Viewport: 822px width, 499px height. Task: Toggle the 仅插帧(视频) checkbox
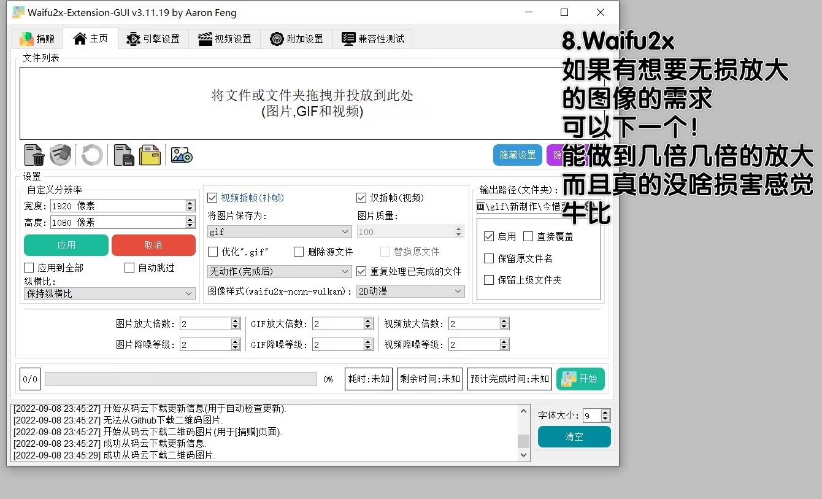[361, 198]
